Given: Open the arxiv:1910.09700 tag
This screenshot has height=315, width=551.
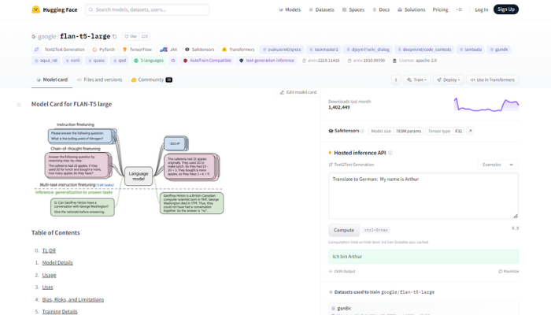Looking at the screenshot, I should (366, 61).
